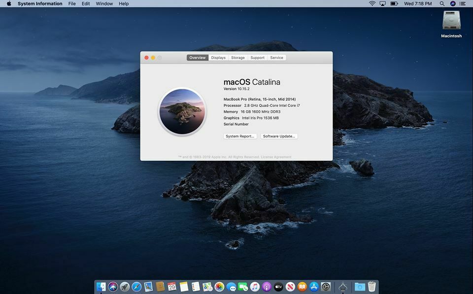Open Music app in dock

click(255, 287)
